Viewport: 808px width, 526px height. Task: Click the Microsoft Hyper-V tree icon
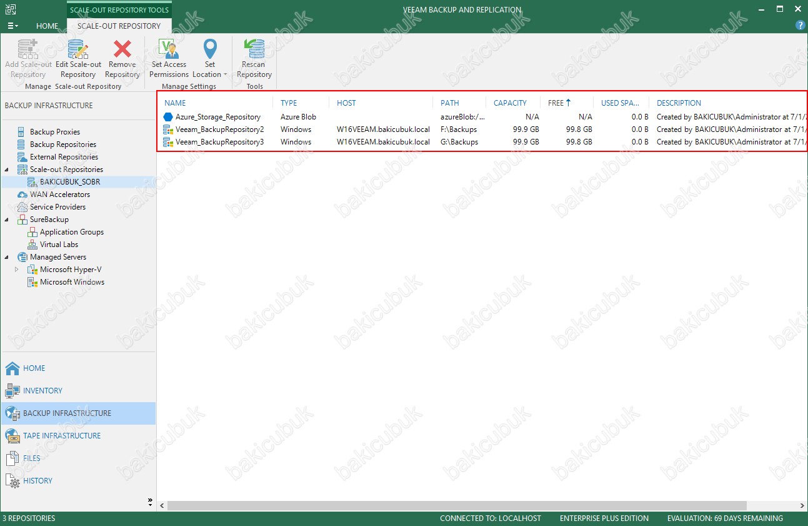tap(32, 270)
